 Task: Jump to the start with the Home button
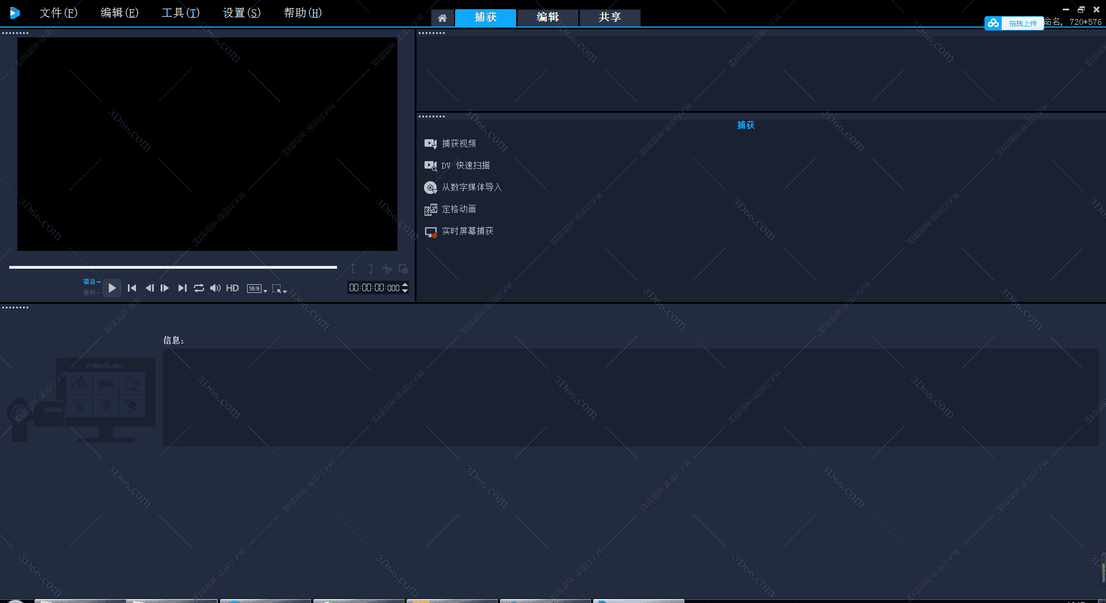pyautogui.click(x=132, y=288)
